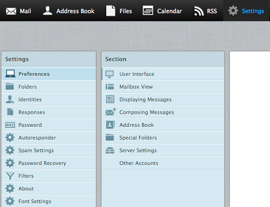Open the RSS feed icon
Image resolution: width=270 pixels, height=207 pixels.
199,11
